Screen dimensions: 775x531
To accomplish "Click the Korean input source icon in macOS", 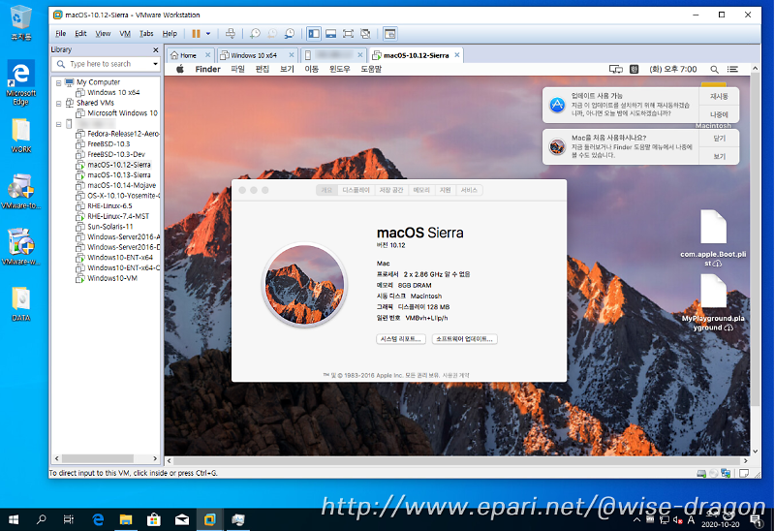I will [x=635, y=69].
